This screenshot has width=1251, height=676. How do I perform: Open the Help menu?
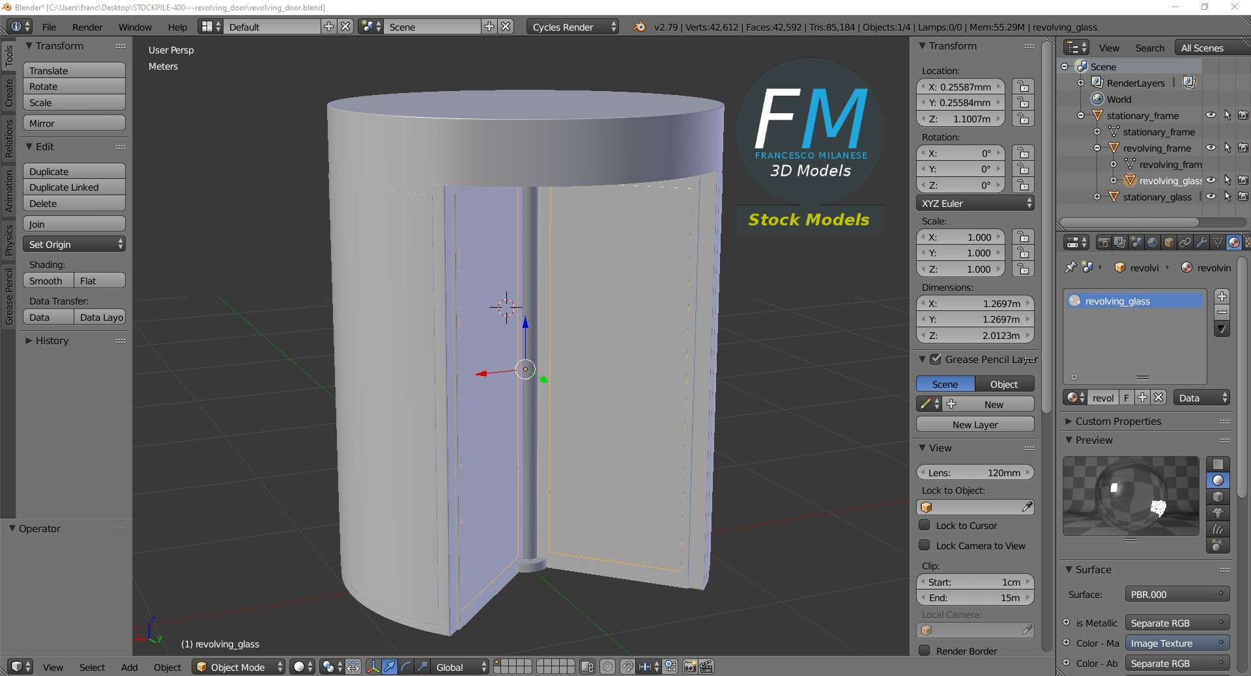pos(177,27)
